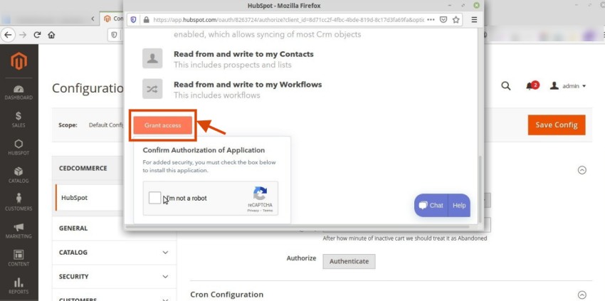Image resolution: width=605 pixels, height=301 pixels.
Task: Open the Catalog sidebar menu
Action: pyautogui.click(x=19, y=176)
